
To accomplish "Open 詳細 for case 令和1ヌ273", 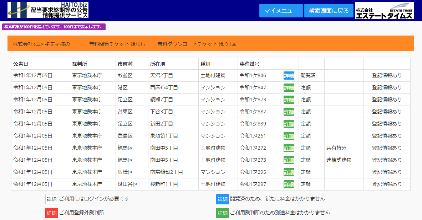I will click(289, 160).
